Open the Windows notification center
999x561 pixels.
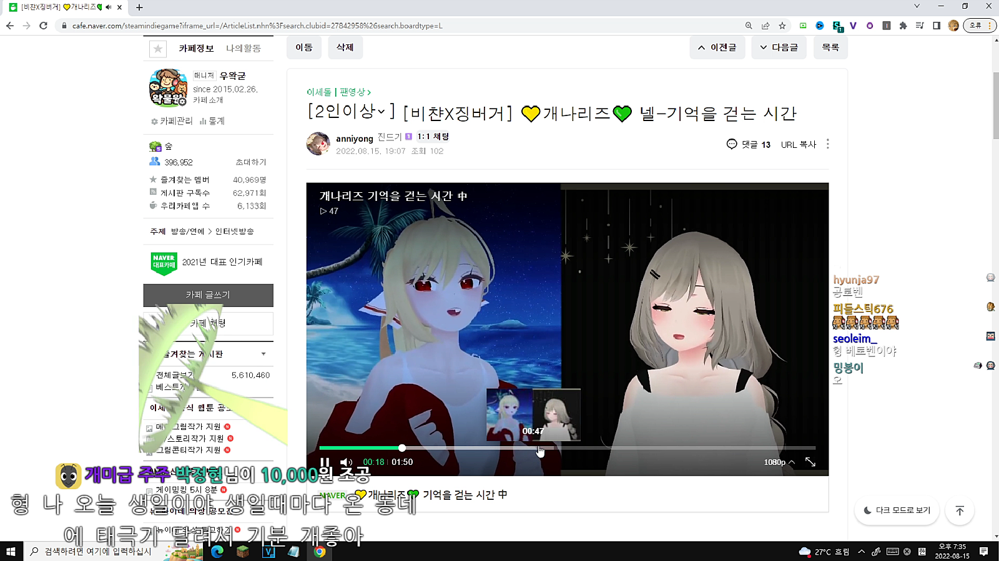click(984, 552)
